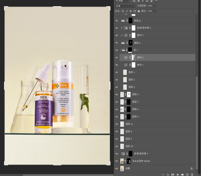Click adjustment icon of 色相/饱和度 1
Viewport: 201px width, 176px height.
pyautogui.click(x=123, y=154)
